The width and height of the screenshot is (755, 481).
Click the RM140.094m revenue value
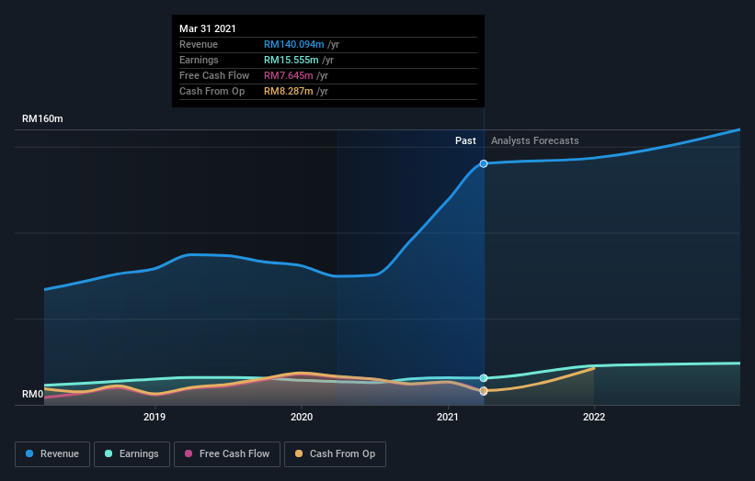tap(293, 44)
